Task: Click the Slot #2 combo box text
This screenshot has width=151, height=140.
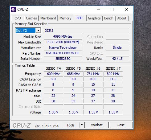Action: 25,31
